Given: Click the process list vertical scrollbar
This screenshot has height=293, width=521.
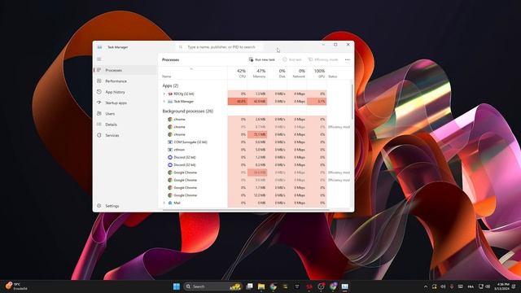Looking at the screenshot, I should click(x=352, y=101).
